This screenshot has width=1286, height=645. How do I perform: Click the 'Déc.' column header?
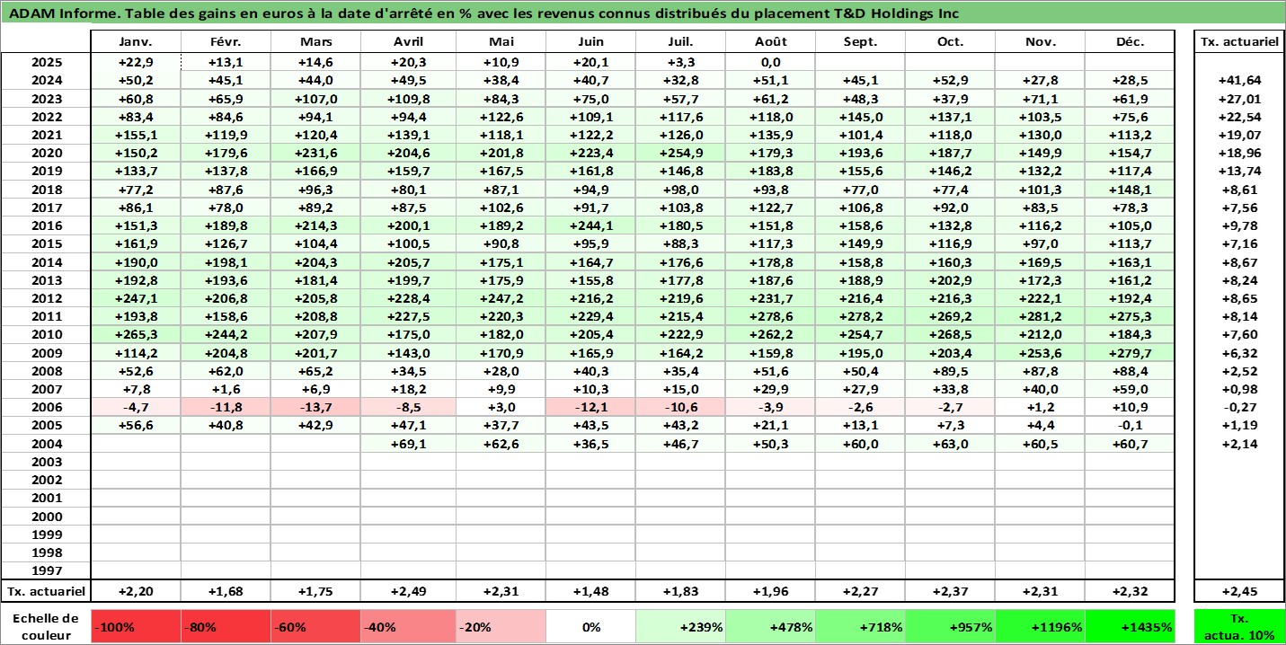1130,42
